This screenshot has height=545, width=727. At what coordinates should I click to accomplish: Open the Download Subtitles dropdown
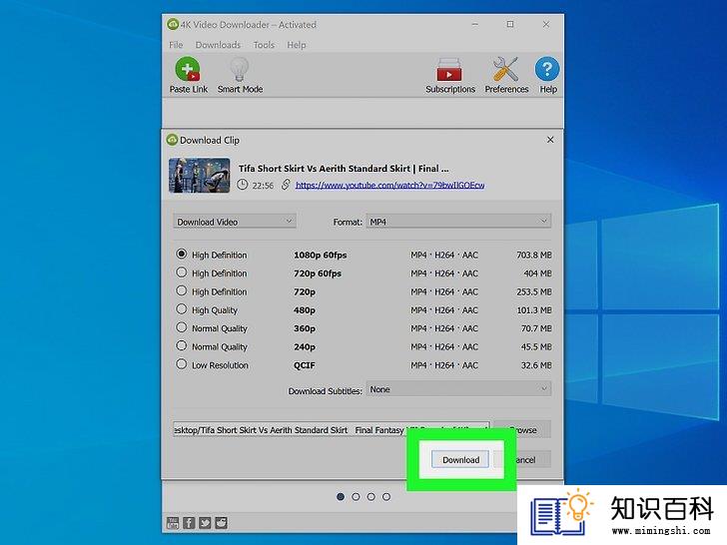pos(458,389)
